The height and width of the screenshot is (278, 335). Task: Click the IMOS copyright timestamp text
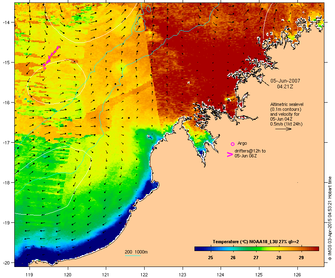[x=330, y=218]
